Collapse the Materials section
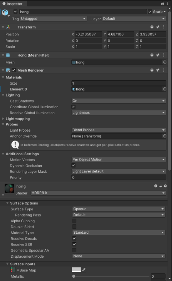Image resolution: width=172 pixels, height=281 pixels. (3, 77)
